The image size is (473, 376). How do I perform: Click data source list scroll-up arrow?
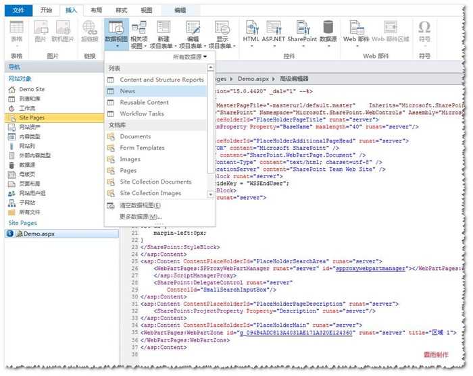(x=211, y=68)
